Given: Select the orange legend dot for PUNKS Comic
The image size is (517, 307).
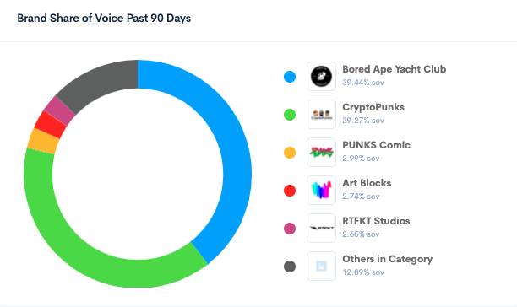Looking at the screenshot, I should click(x=290, y=153).
